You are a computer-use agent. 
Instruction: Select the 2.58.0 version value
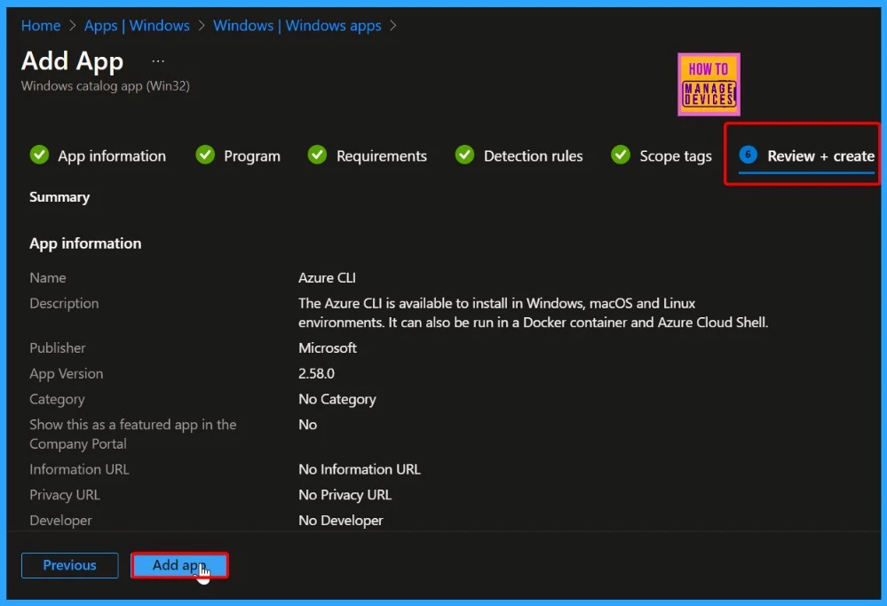(316, 374)
